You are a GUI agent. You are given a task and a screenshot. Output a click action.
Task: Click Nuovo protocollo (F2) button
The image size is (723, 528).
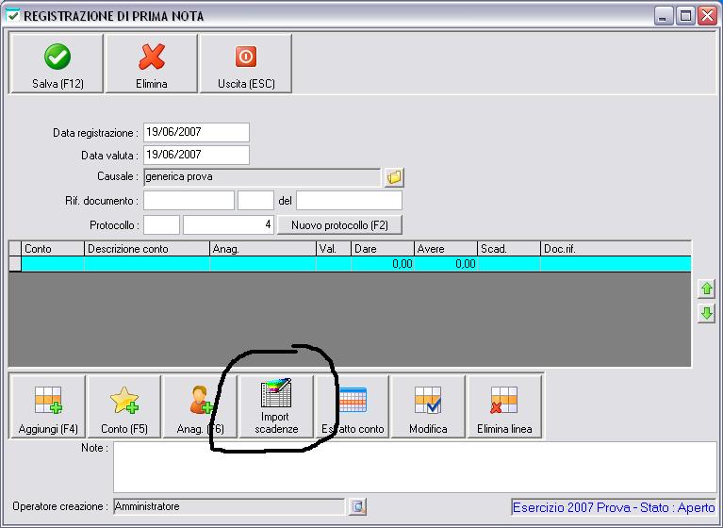tap(340, 225)
